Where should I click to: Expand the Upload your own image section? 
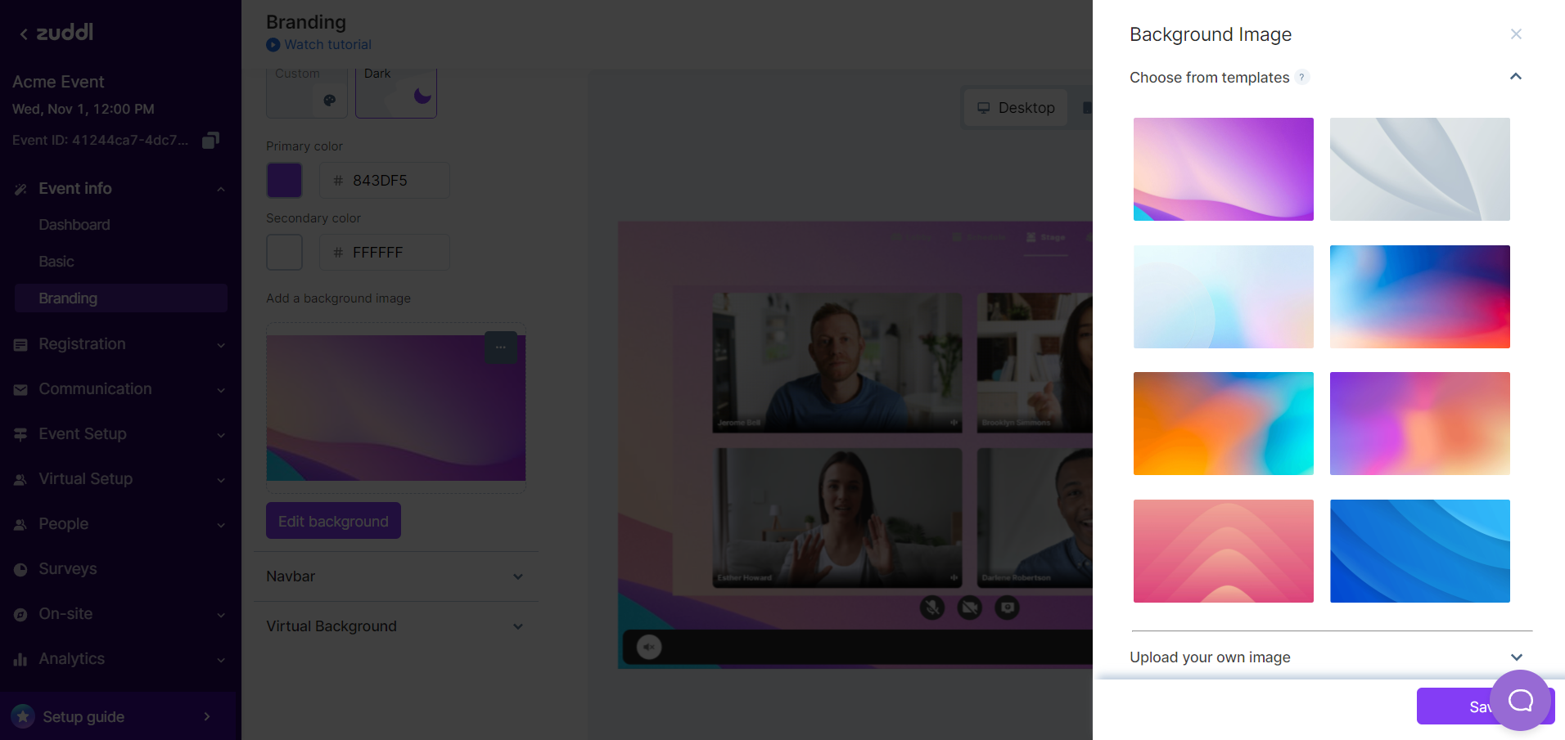tap(1516, 657)
